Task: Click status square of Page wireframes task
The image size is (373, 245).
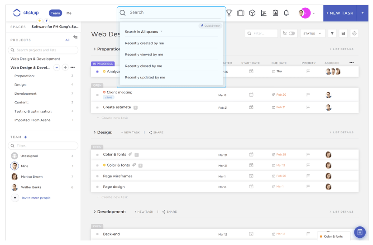Action: pyautogui.click(x=97, y=176)
